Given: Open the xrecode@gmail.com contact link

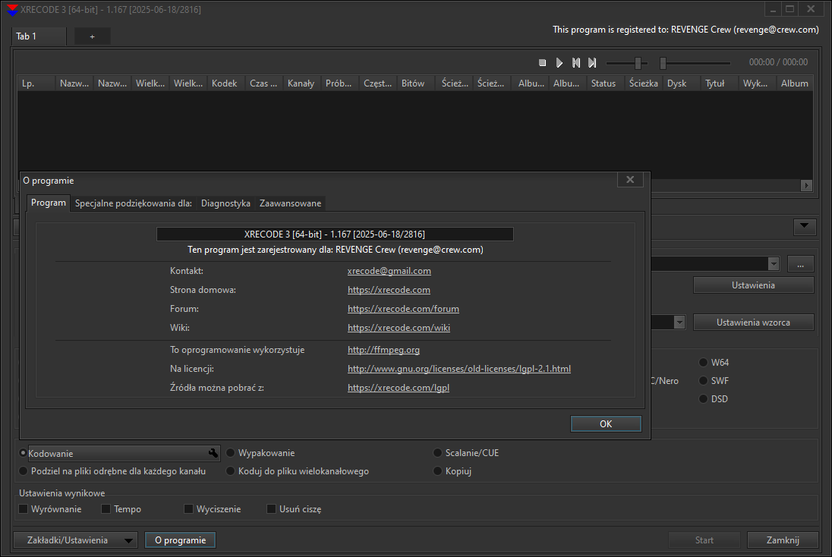Looking at the screenshot, I should pos(389,271).
